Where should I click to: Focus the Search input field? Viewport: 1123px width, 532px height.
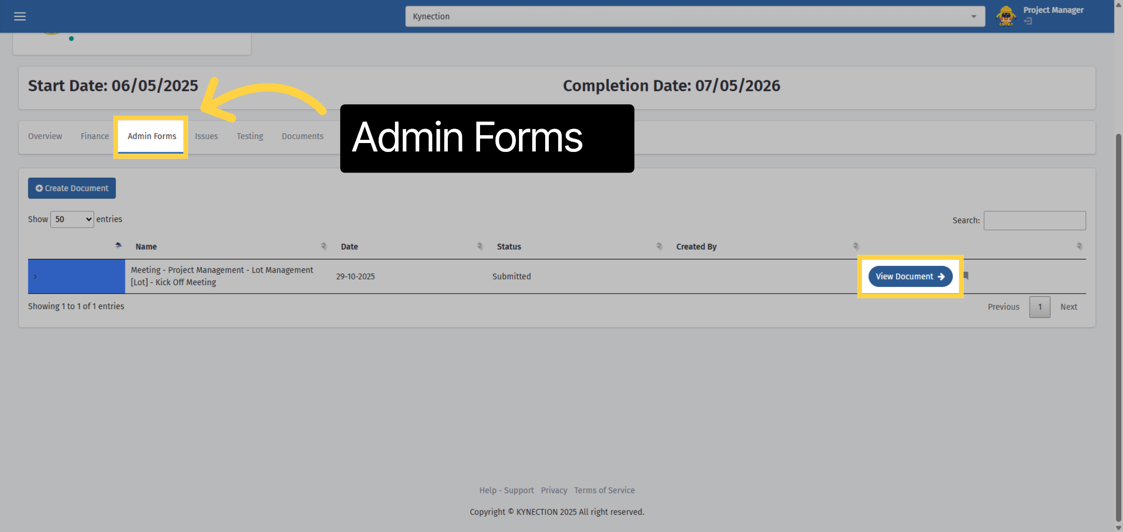point(1035,220)
